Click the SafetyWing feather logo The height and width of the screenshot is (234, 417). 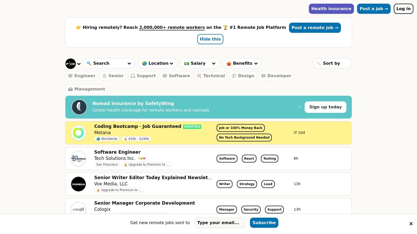point(79,107)
